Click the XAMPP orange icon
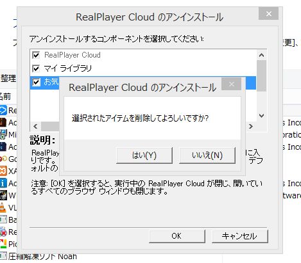301x263 pixels. [x=3, y=171]
